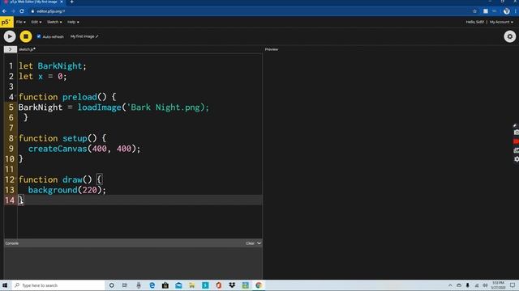Open Mail app from the taskbar
519x291 pixels.
[x=178, y=285]
